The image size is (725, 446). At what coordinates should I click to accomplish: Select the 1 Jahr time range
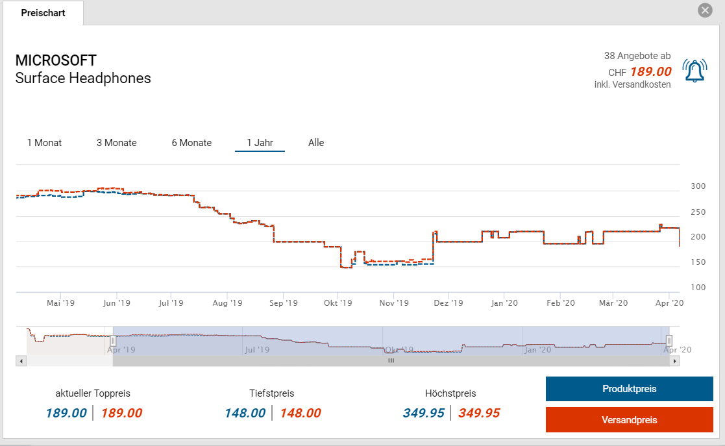260,143
